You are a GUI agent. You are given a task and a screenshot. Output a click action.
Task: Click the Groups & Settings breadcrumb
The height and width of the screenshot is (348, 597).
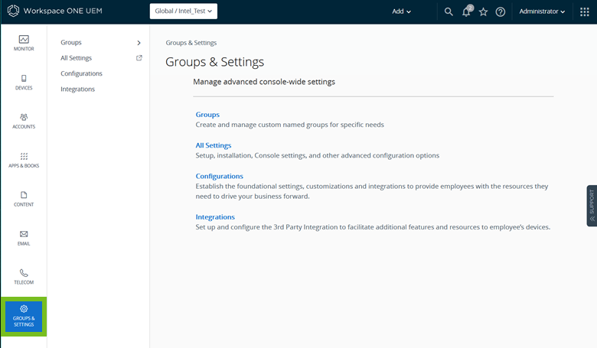point(191,43)
